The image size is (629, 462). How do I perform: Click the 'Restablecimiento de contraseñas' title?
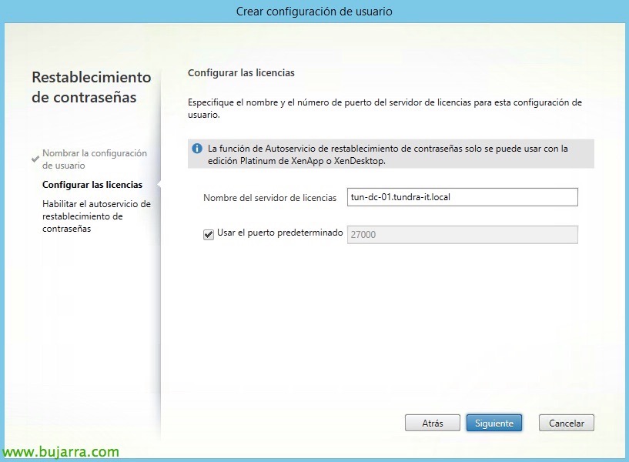tap(92, 87)
